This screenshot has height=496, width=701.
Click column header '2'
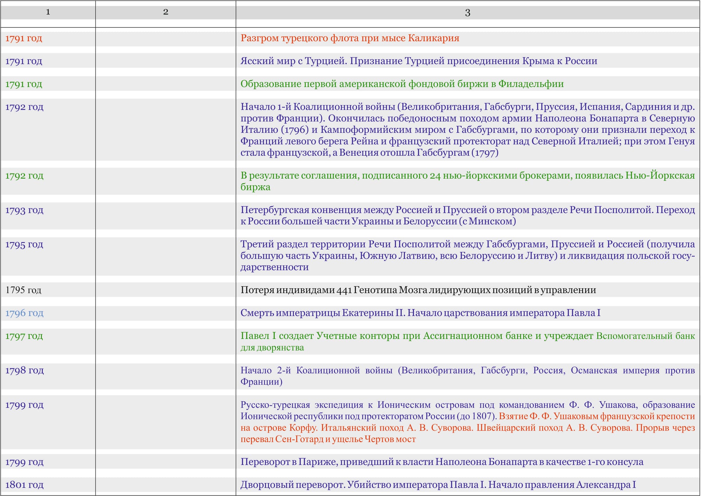tap(166, 12)
